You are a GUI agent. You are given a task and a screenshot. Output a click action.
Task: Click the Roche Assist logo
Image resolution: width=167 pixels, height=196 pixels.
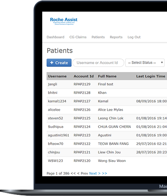coord(64,21)
